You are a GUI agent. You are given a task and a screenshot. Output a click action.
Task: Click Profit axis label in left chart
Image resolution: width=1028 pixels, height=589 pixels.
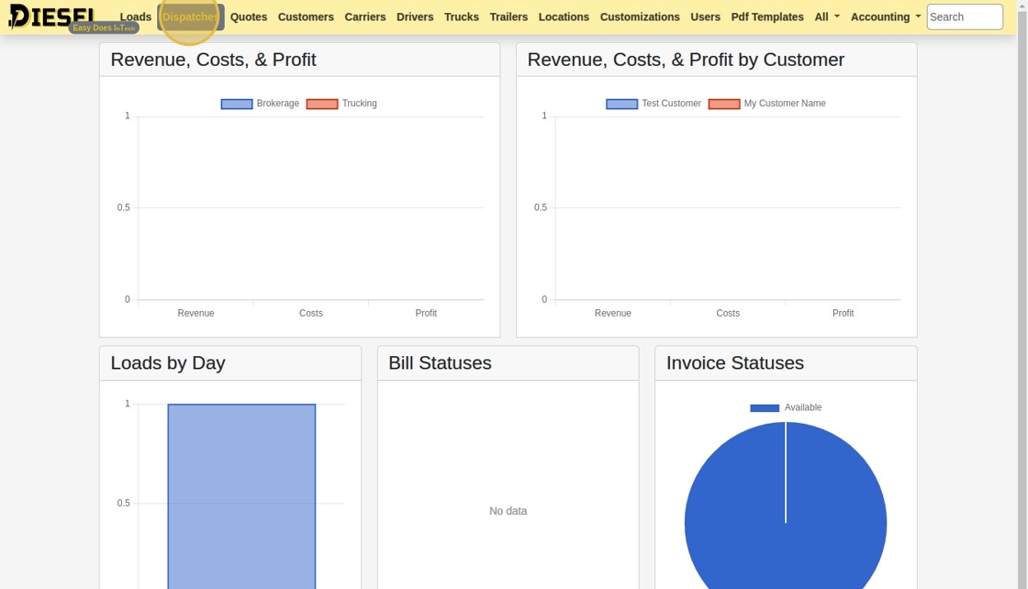click(x=426, y=313)
